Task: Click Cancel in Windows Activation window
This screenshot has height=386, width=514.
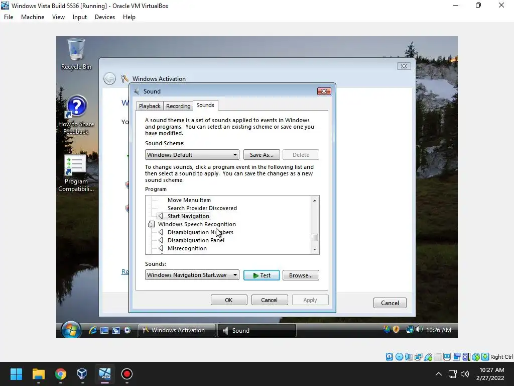Action: pyautogui.click(x=390, y=303)
